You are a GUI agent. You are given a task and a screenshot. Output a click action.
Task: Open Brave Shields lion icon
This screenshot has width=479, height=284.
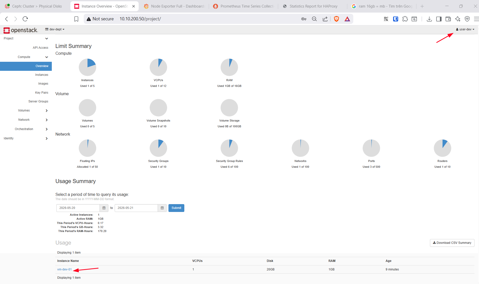[336, 19]
